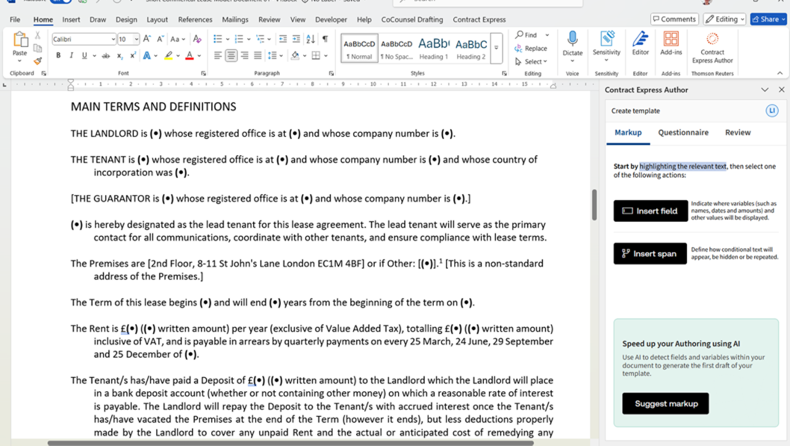Switch to the Questionnaire tab
The image size is (790, 446).
pyautogui.click(x=683, y=132)
